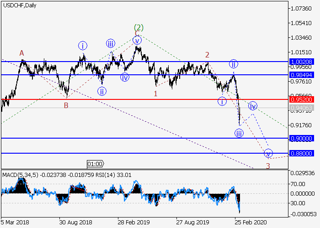Select the red wave 1 label
The height and width of the screenshot is (228, 320).
point(155,93)
